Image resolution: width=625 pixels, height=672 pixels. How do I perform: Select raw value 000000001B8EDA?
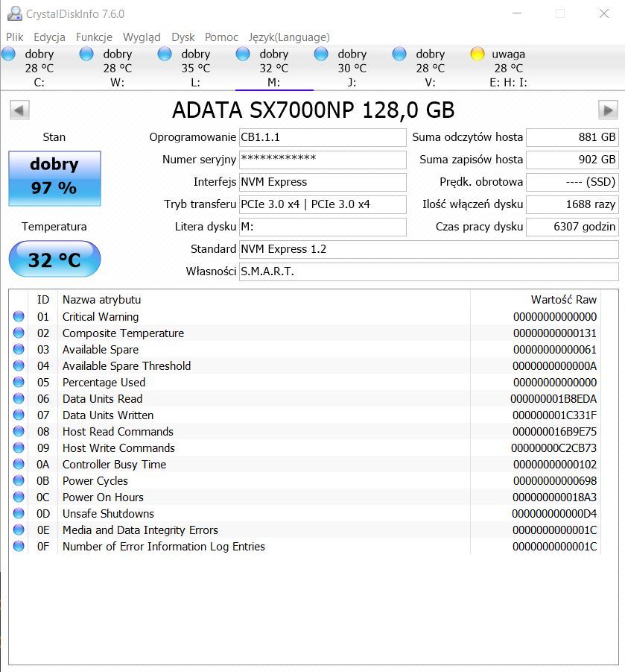(553, 398)
